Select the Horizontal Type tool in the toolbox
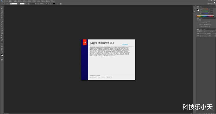 tap(2, 42)
